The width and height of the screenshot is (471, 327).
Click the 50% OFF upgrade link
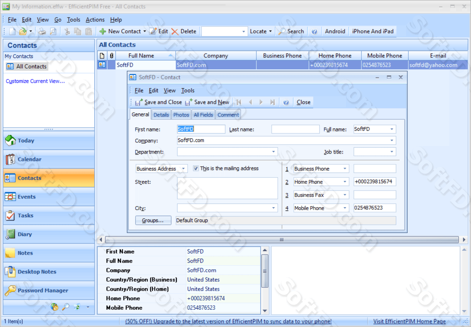(229, 321)
